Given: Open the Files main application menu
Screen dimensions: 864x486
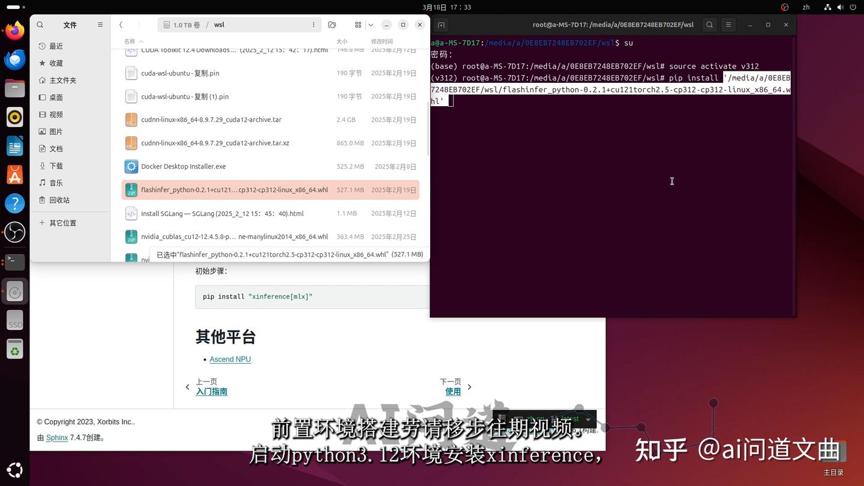Looking at the screenshot, I should [100, 25].
